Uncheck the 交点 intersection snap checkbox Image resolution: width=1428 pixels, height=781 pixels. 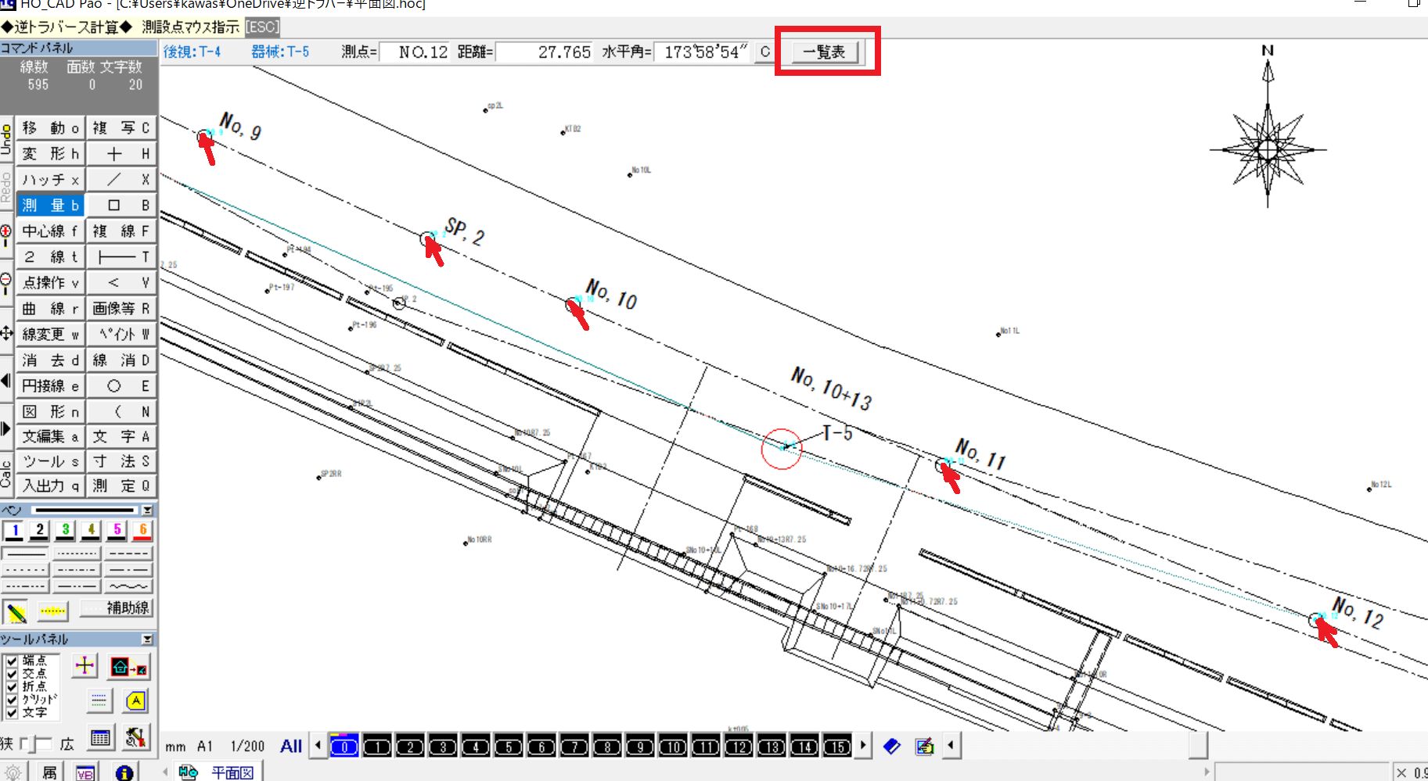pyautogui.click(x=12, y=674)
